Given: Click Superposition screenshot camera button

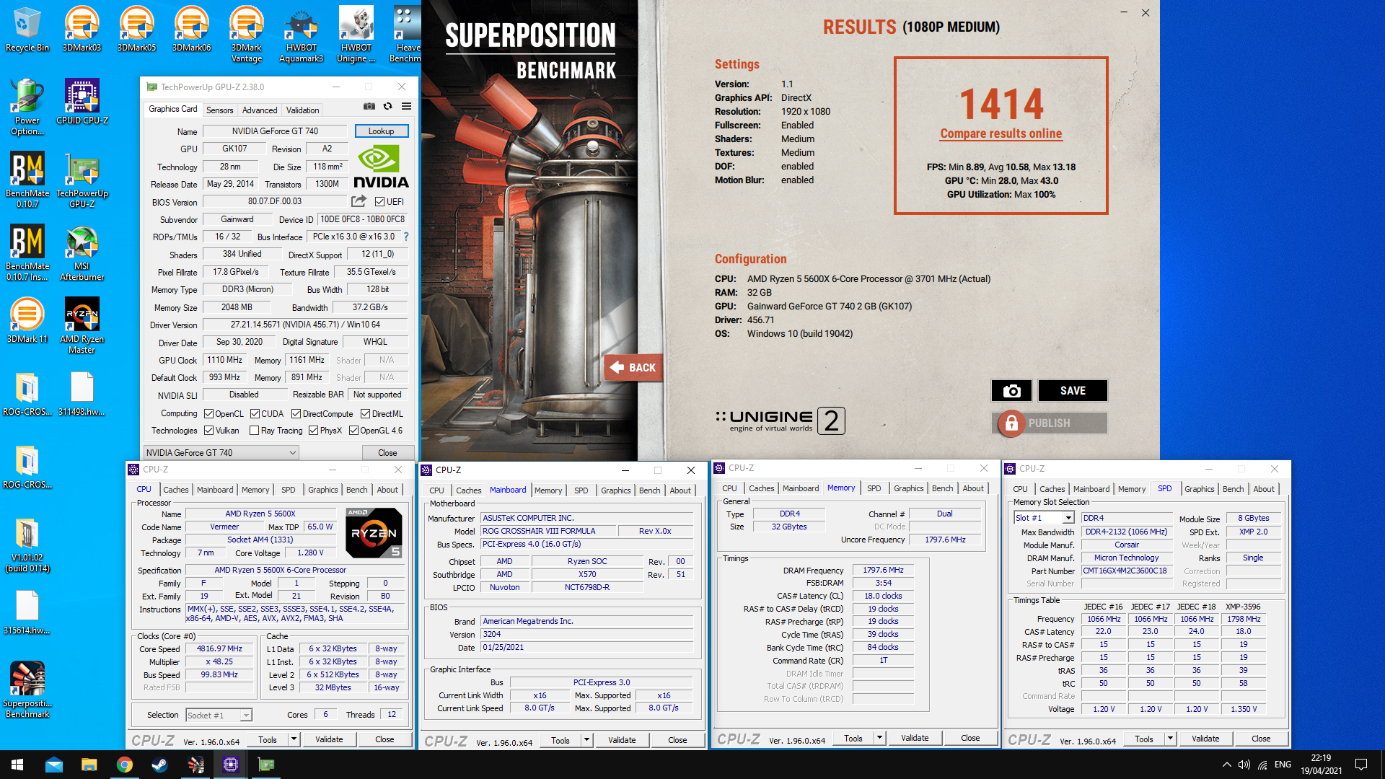Looking at the screenshot, I should (x=1012, y=391).
